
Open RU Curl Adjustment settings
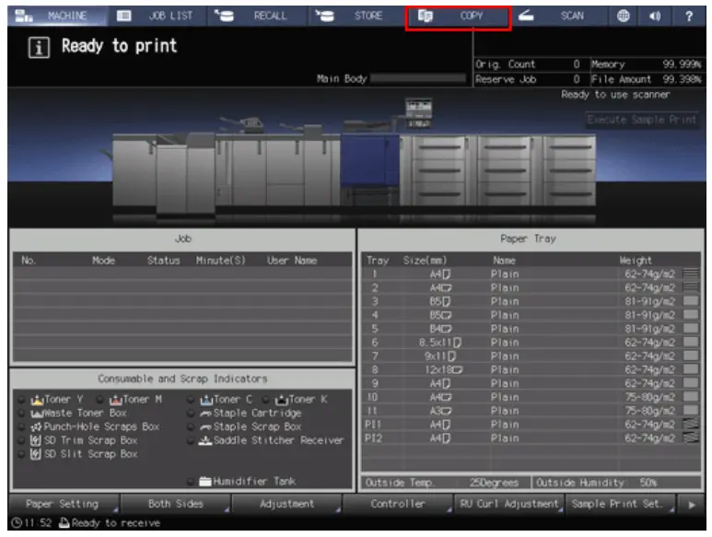coord(509,504)
